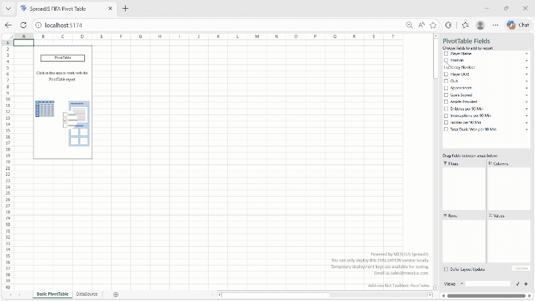Viewport: 535px width, 301px height.
Task: Open the favorites list icon
Action: point(465,25)
